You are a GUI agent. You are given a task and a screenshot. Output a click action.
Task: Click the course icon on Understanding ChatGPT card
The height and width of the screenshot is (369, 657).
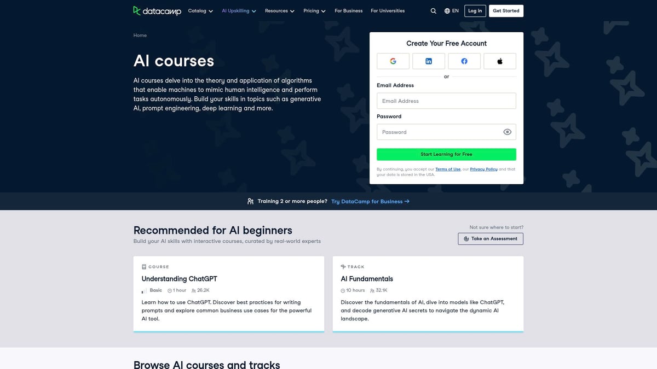coord(144,267)
